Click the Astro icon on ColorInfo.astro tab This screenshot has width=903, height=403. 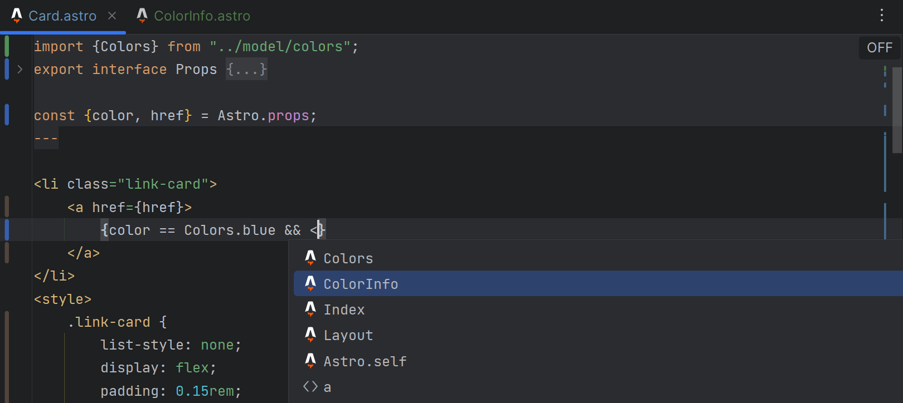[x=142, y=16]
